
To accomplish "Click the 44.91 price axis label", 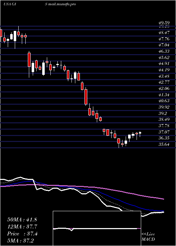I will [x=164, y=64].
